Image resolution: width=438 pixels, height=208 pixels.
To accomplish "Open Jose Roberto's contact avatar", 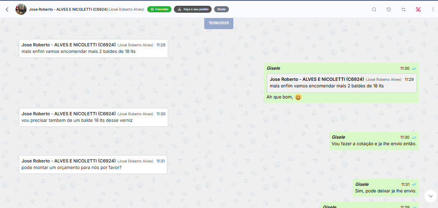I will [21, 9].
